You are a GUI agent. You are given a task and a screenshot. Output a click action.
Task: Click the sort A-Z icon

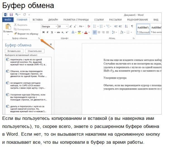(126, 26)
